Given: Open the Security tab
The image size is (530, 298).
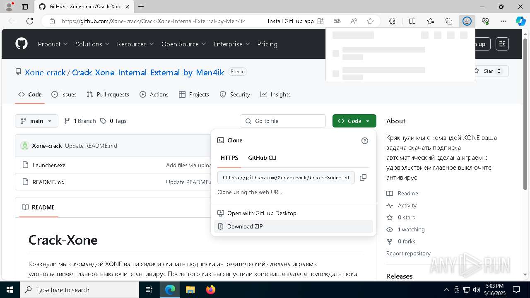Looking at the screenshot, I should pyautogui.click(x=235, y=94).
